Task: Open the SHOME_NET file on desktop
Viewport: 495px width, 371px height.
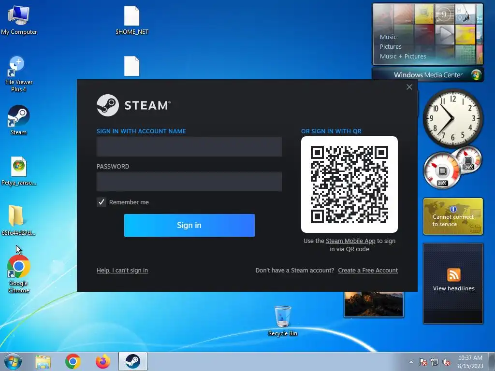Action: point(131,19)
